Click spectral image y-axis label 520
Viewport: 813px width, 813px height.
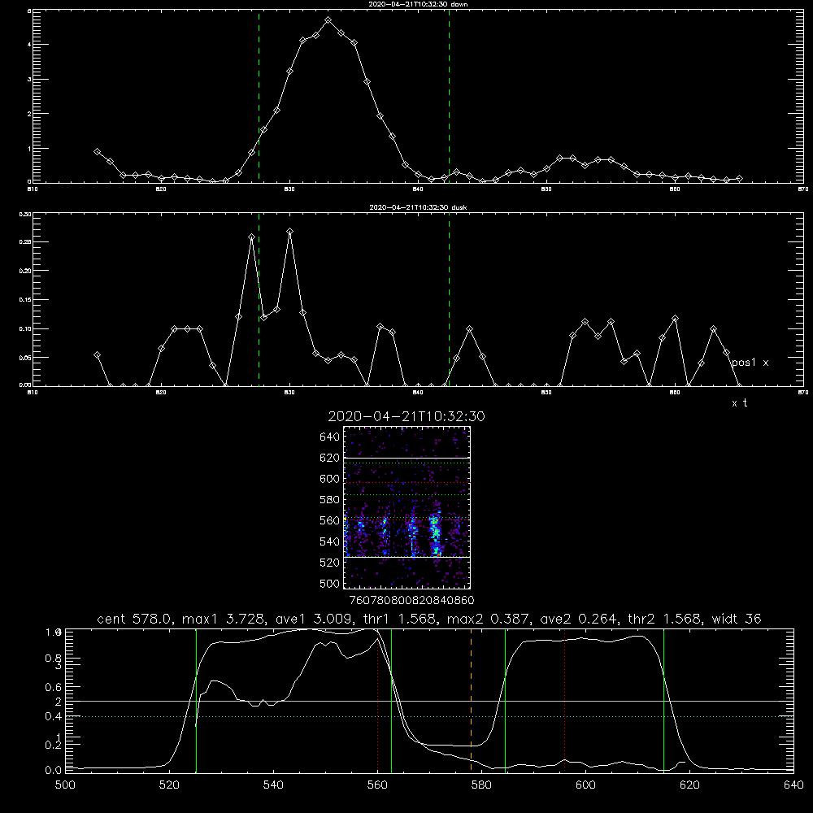pyautogui.click(x=329, y=563)
